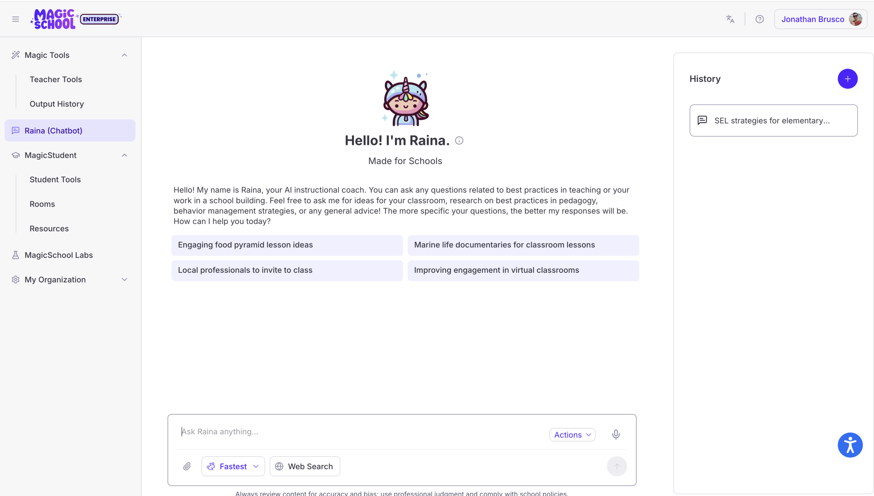The height and width of the screenshot is (496, 874).
Task: Click the Fastest model rabbit icon
Action: [211, 466]
